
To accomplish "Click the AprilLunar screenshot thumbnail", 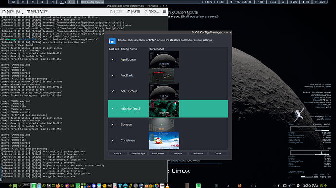I will point(164,59).
